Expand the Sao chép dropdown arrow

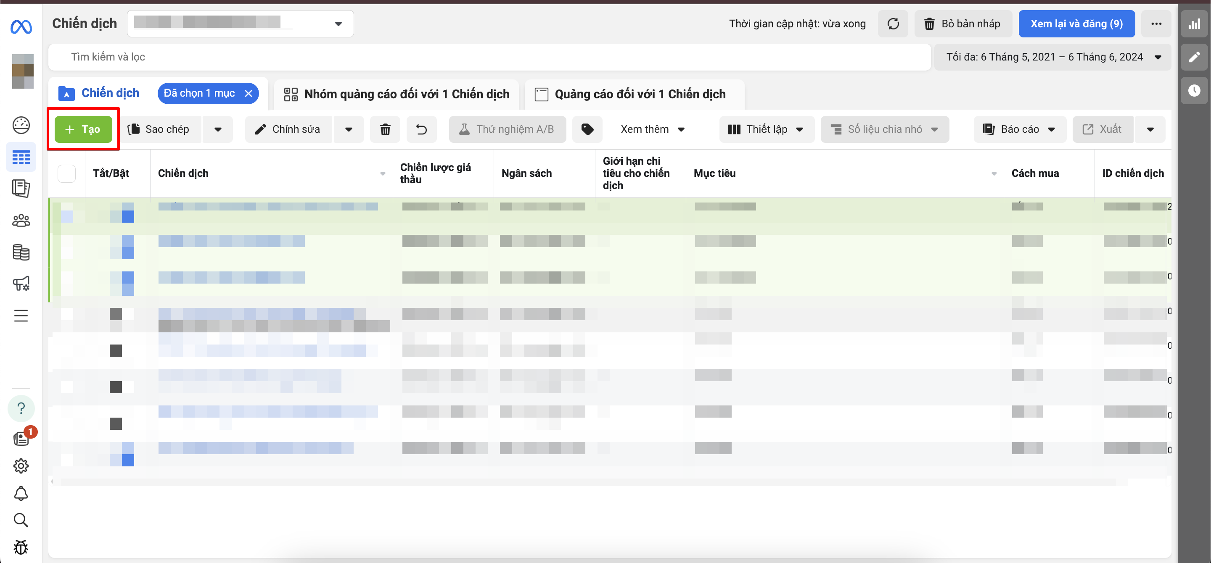218,129
